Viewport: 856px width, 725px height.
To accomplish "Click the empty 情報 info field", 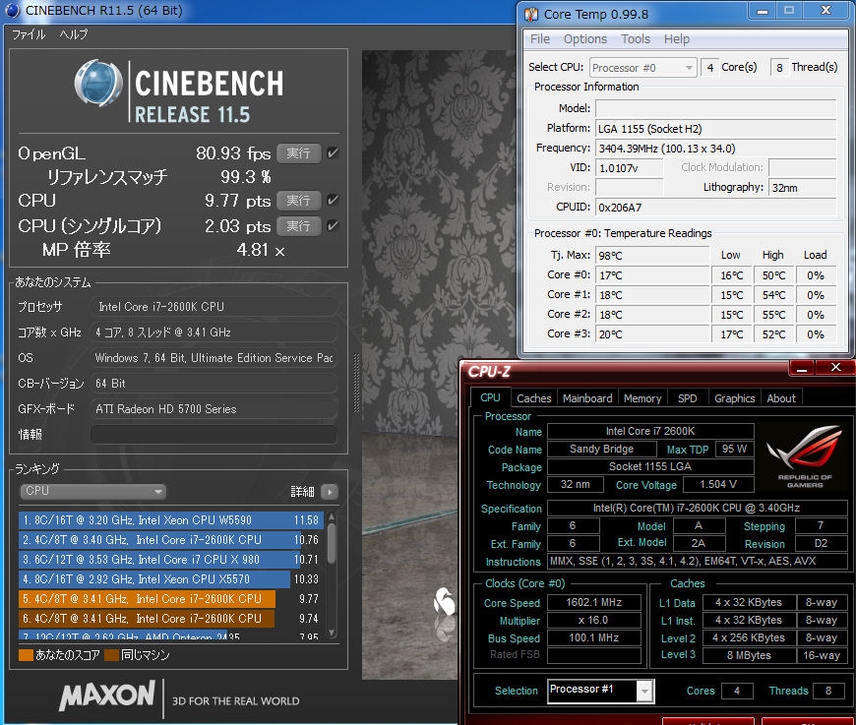I will point(214,435).
